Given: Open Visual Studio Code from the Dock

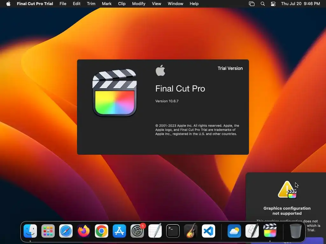Looking at the screenshot, I should 209,231.
